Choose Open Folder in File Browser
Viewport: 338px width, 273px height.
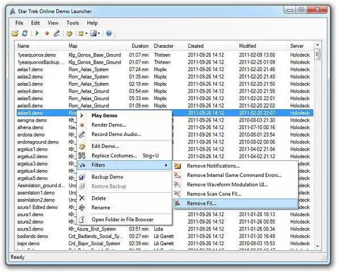pos(124,220)
